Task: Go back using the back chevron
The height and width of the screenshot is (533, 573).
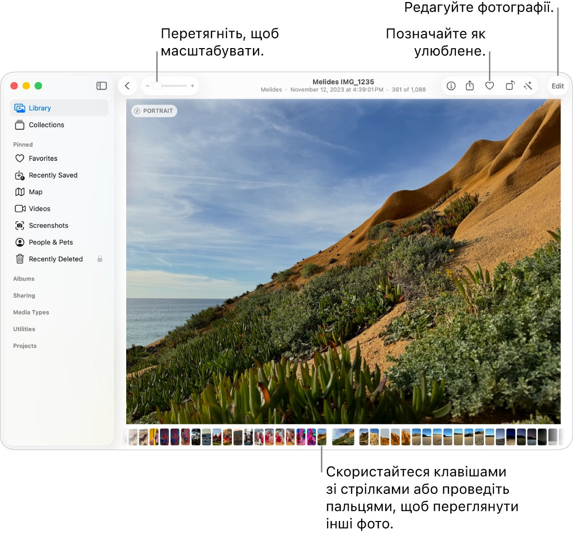Action: [x=127, y=86]
